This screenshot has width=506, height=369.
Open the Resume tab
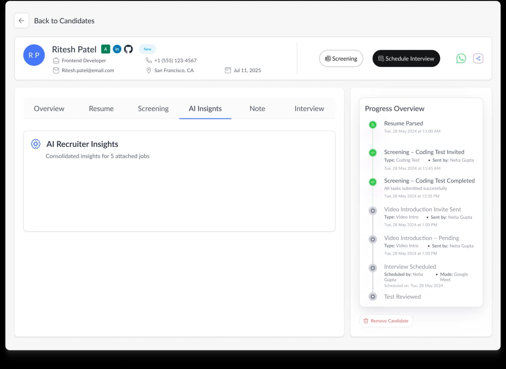point(101,108)
